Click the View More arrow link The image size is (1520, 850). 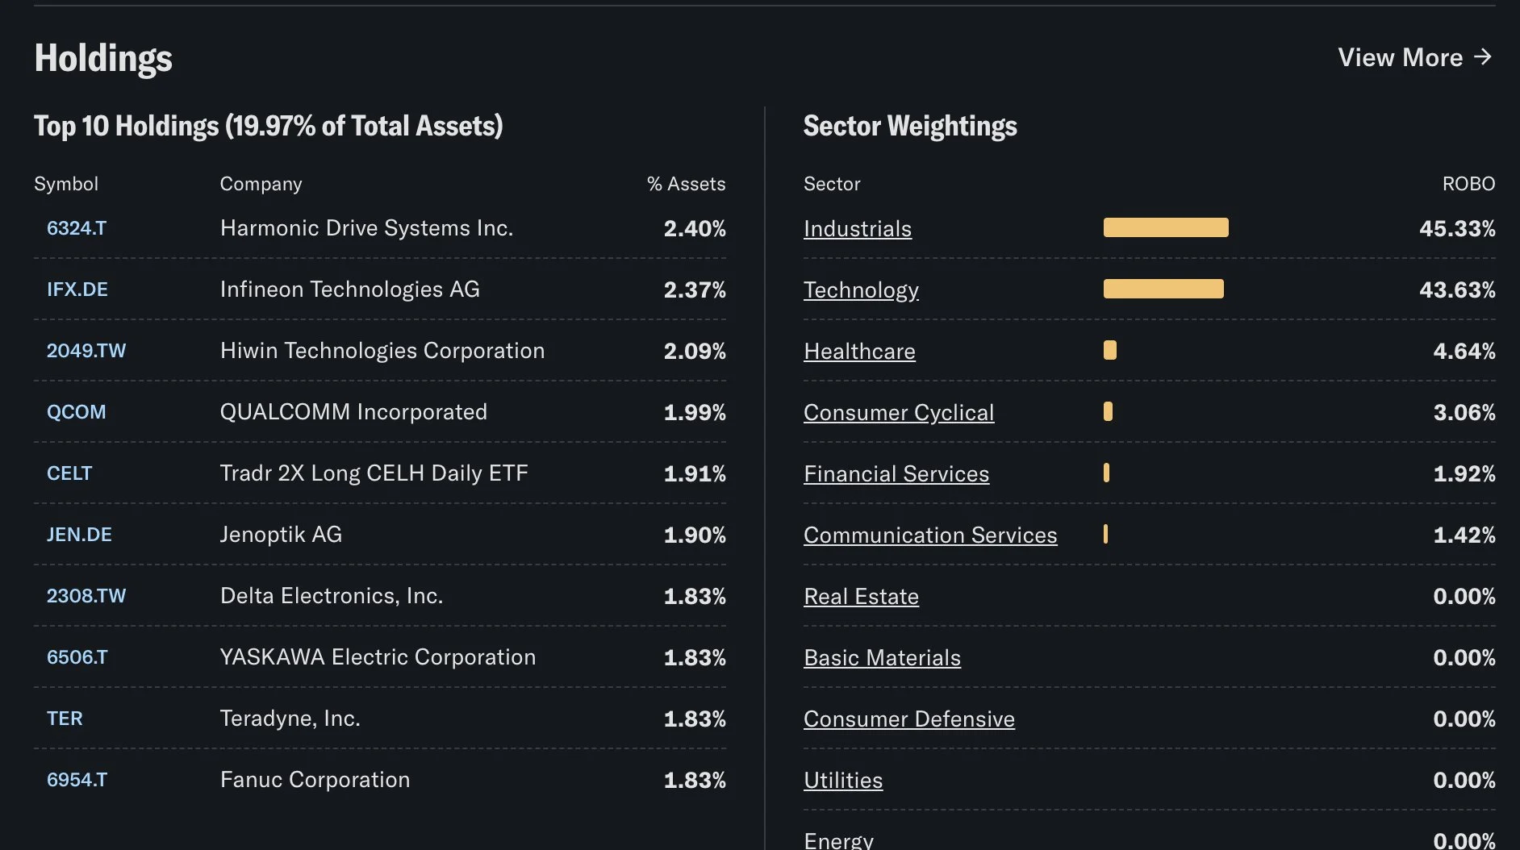[1415, 57]
